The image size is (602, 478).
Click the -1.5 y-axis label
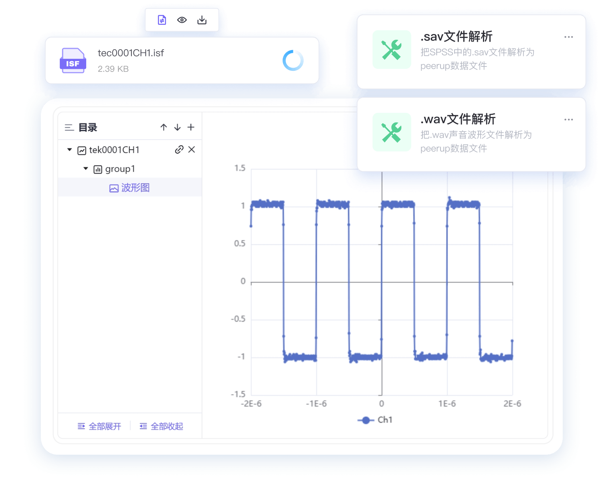coord(238,394)
